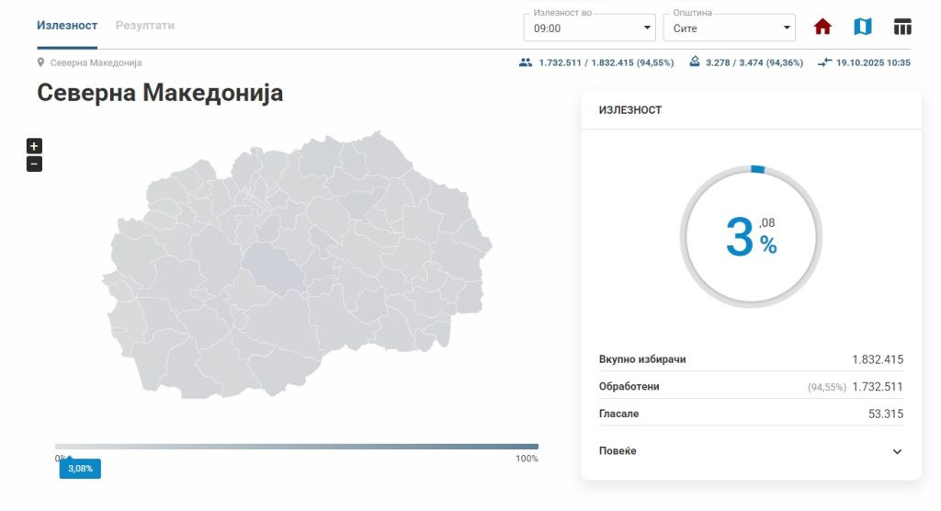
Task: Click the arrows icon beside 19.10.2025 10:35
Action: point(824,62)
